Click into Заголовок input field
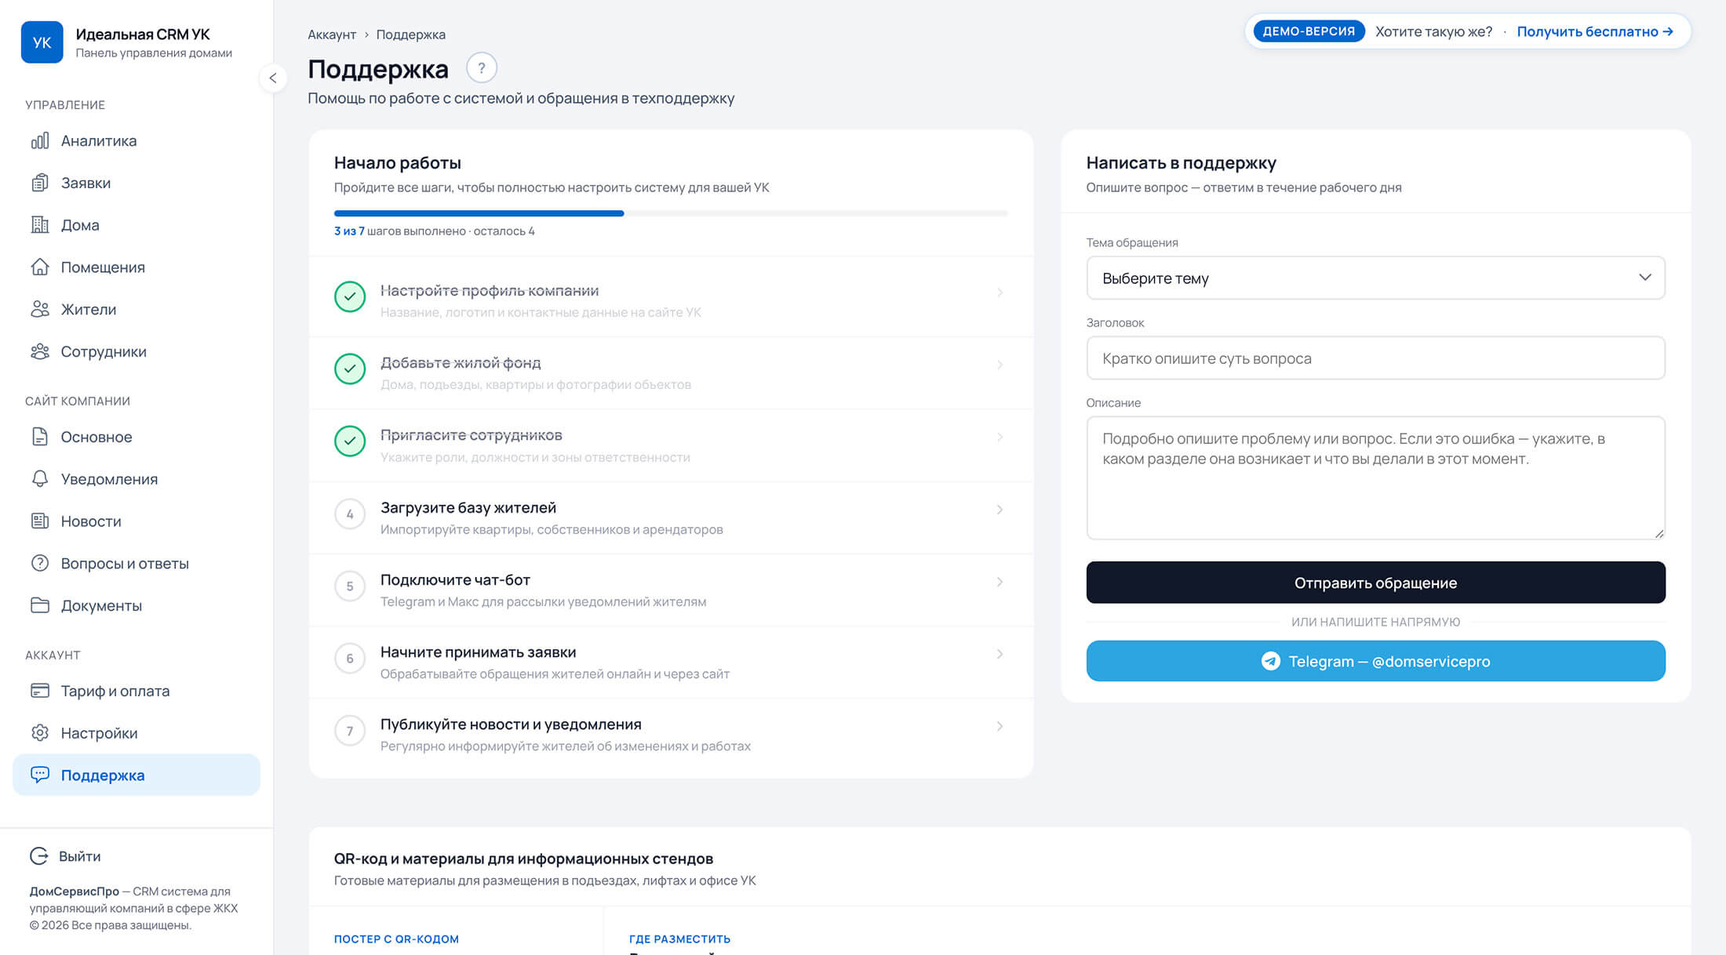This screenshot has height=955, width=1726. point(1375,358)
